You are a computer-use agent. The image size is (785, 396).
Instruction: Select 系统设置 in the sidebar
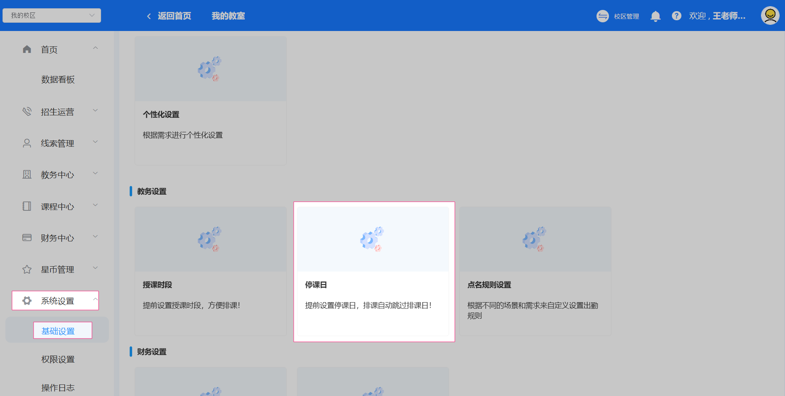(58, 301)
